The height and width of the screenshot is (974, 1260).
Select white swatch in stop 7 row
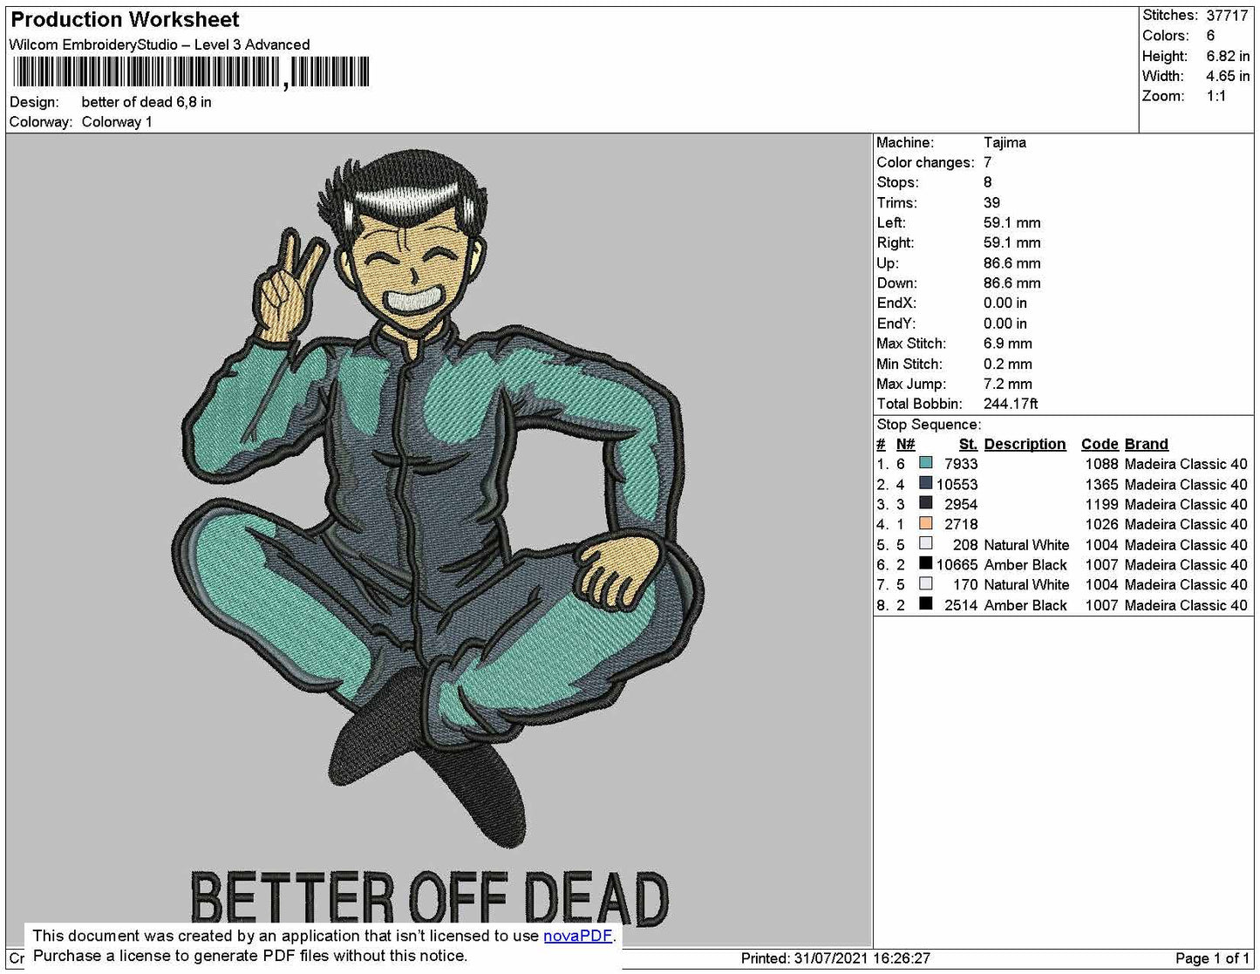[926, 583]
